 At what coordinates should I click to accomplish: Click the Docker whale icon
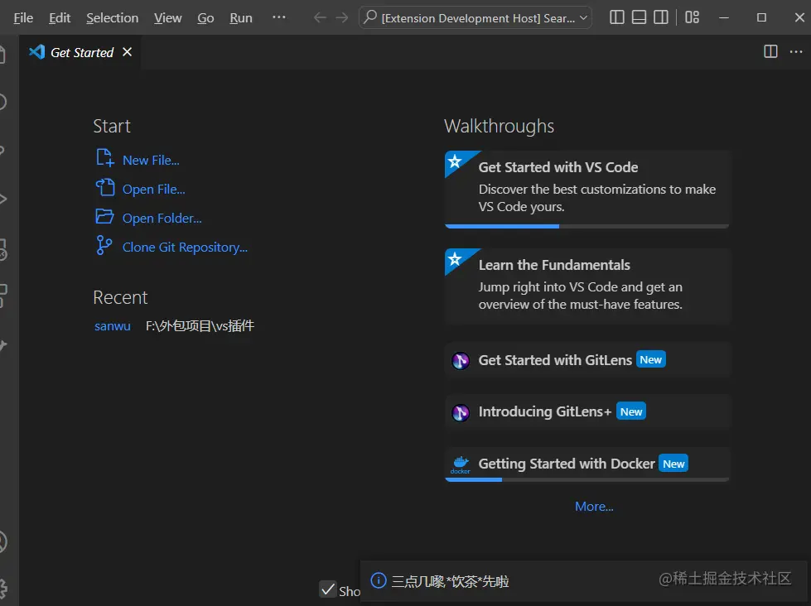461,464
